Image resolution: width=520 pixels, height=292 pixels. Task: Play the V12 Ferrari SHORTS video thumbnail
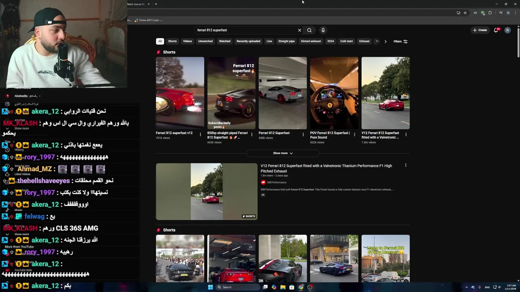pos(206,191)
